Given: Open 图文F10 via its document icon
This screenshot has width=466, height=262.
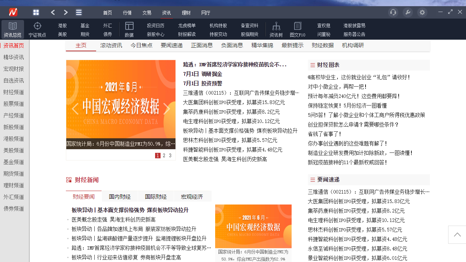Looking at the screenshot, I should tap(298, 26).
